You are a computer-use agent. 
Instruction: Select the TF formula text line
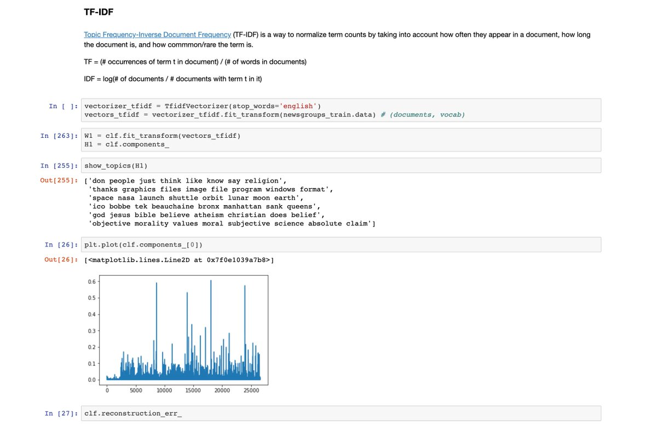pos(195,62)
